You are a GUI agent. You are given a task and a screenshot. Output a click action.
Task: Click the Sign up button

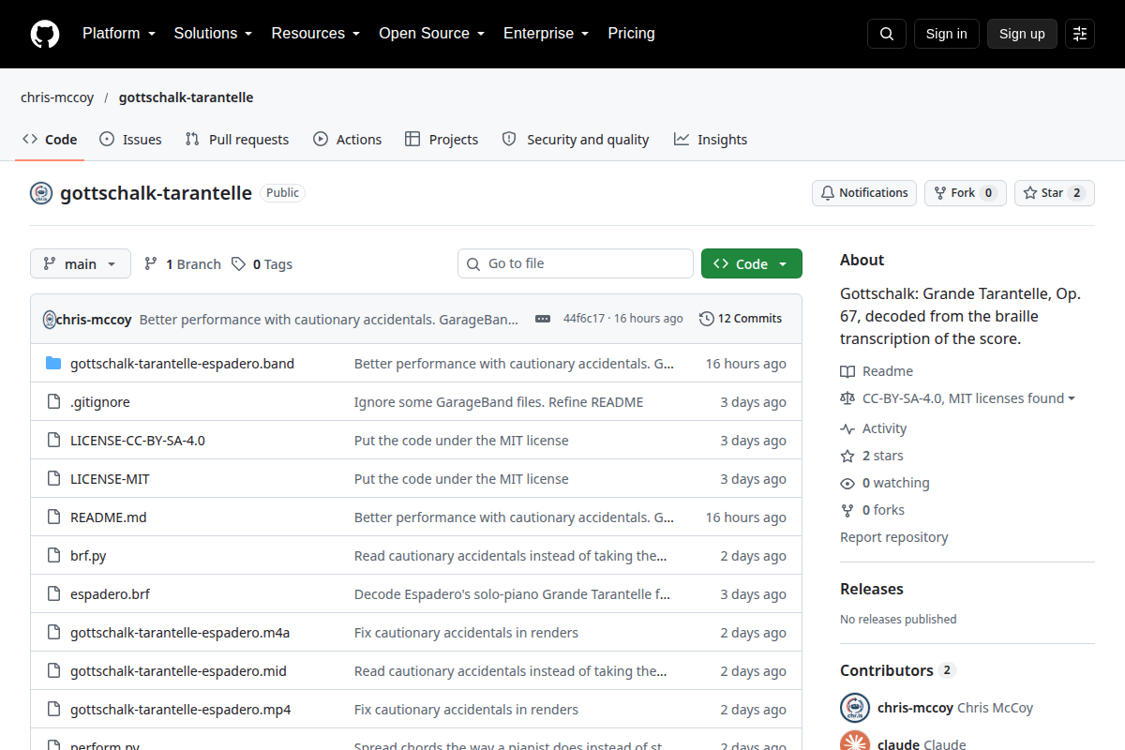click(x=1022, y=34)
